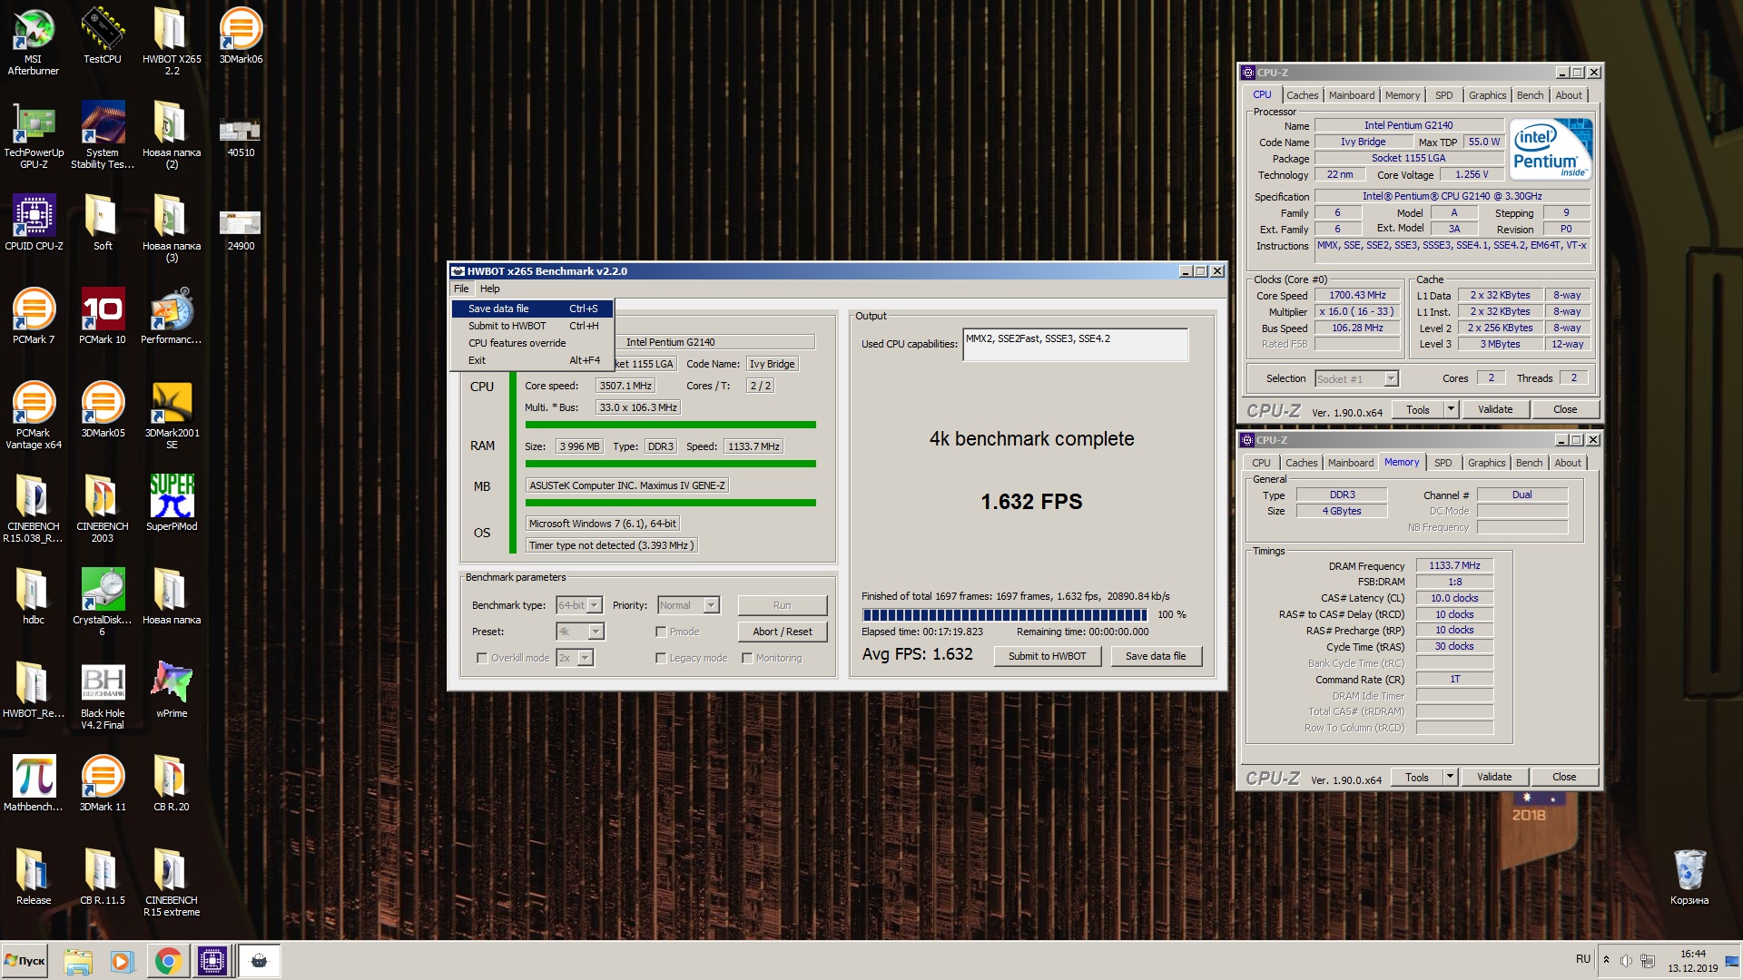Toggle the Legacy mode checkbox
1743x980 pixels.
click(661, 658)
